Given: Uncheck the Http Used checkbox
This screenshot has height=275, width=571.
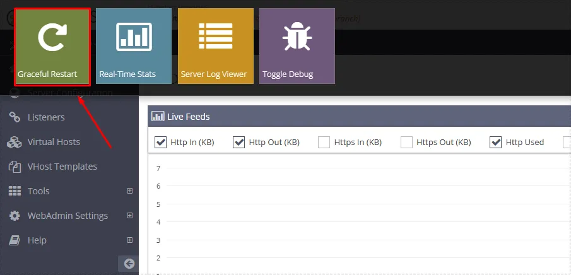Looking at the screenshot, I should (496, 142).
